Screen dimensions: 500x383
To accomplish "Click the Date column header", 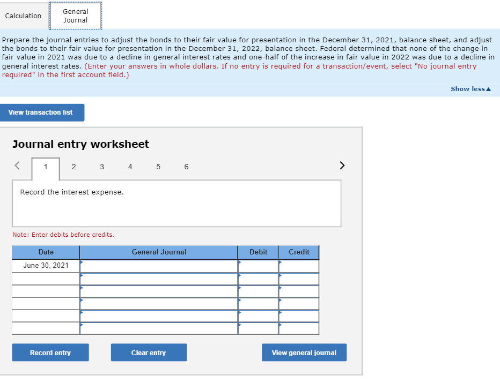I will (x=46, y=252).
